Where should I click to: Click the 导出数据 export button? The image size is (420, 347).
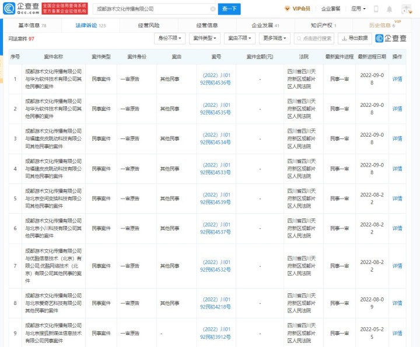[355, 39]
